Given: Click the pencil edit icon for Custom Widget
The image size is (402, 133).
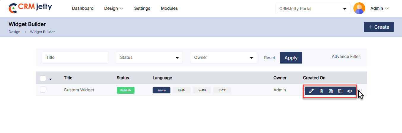Looking at the screenshot, I should (311, 91).
